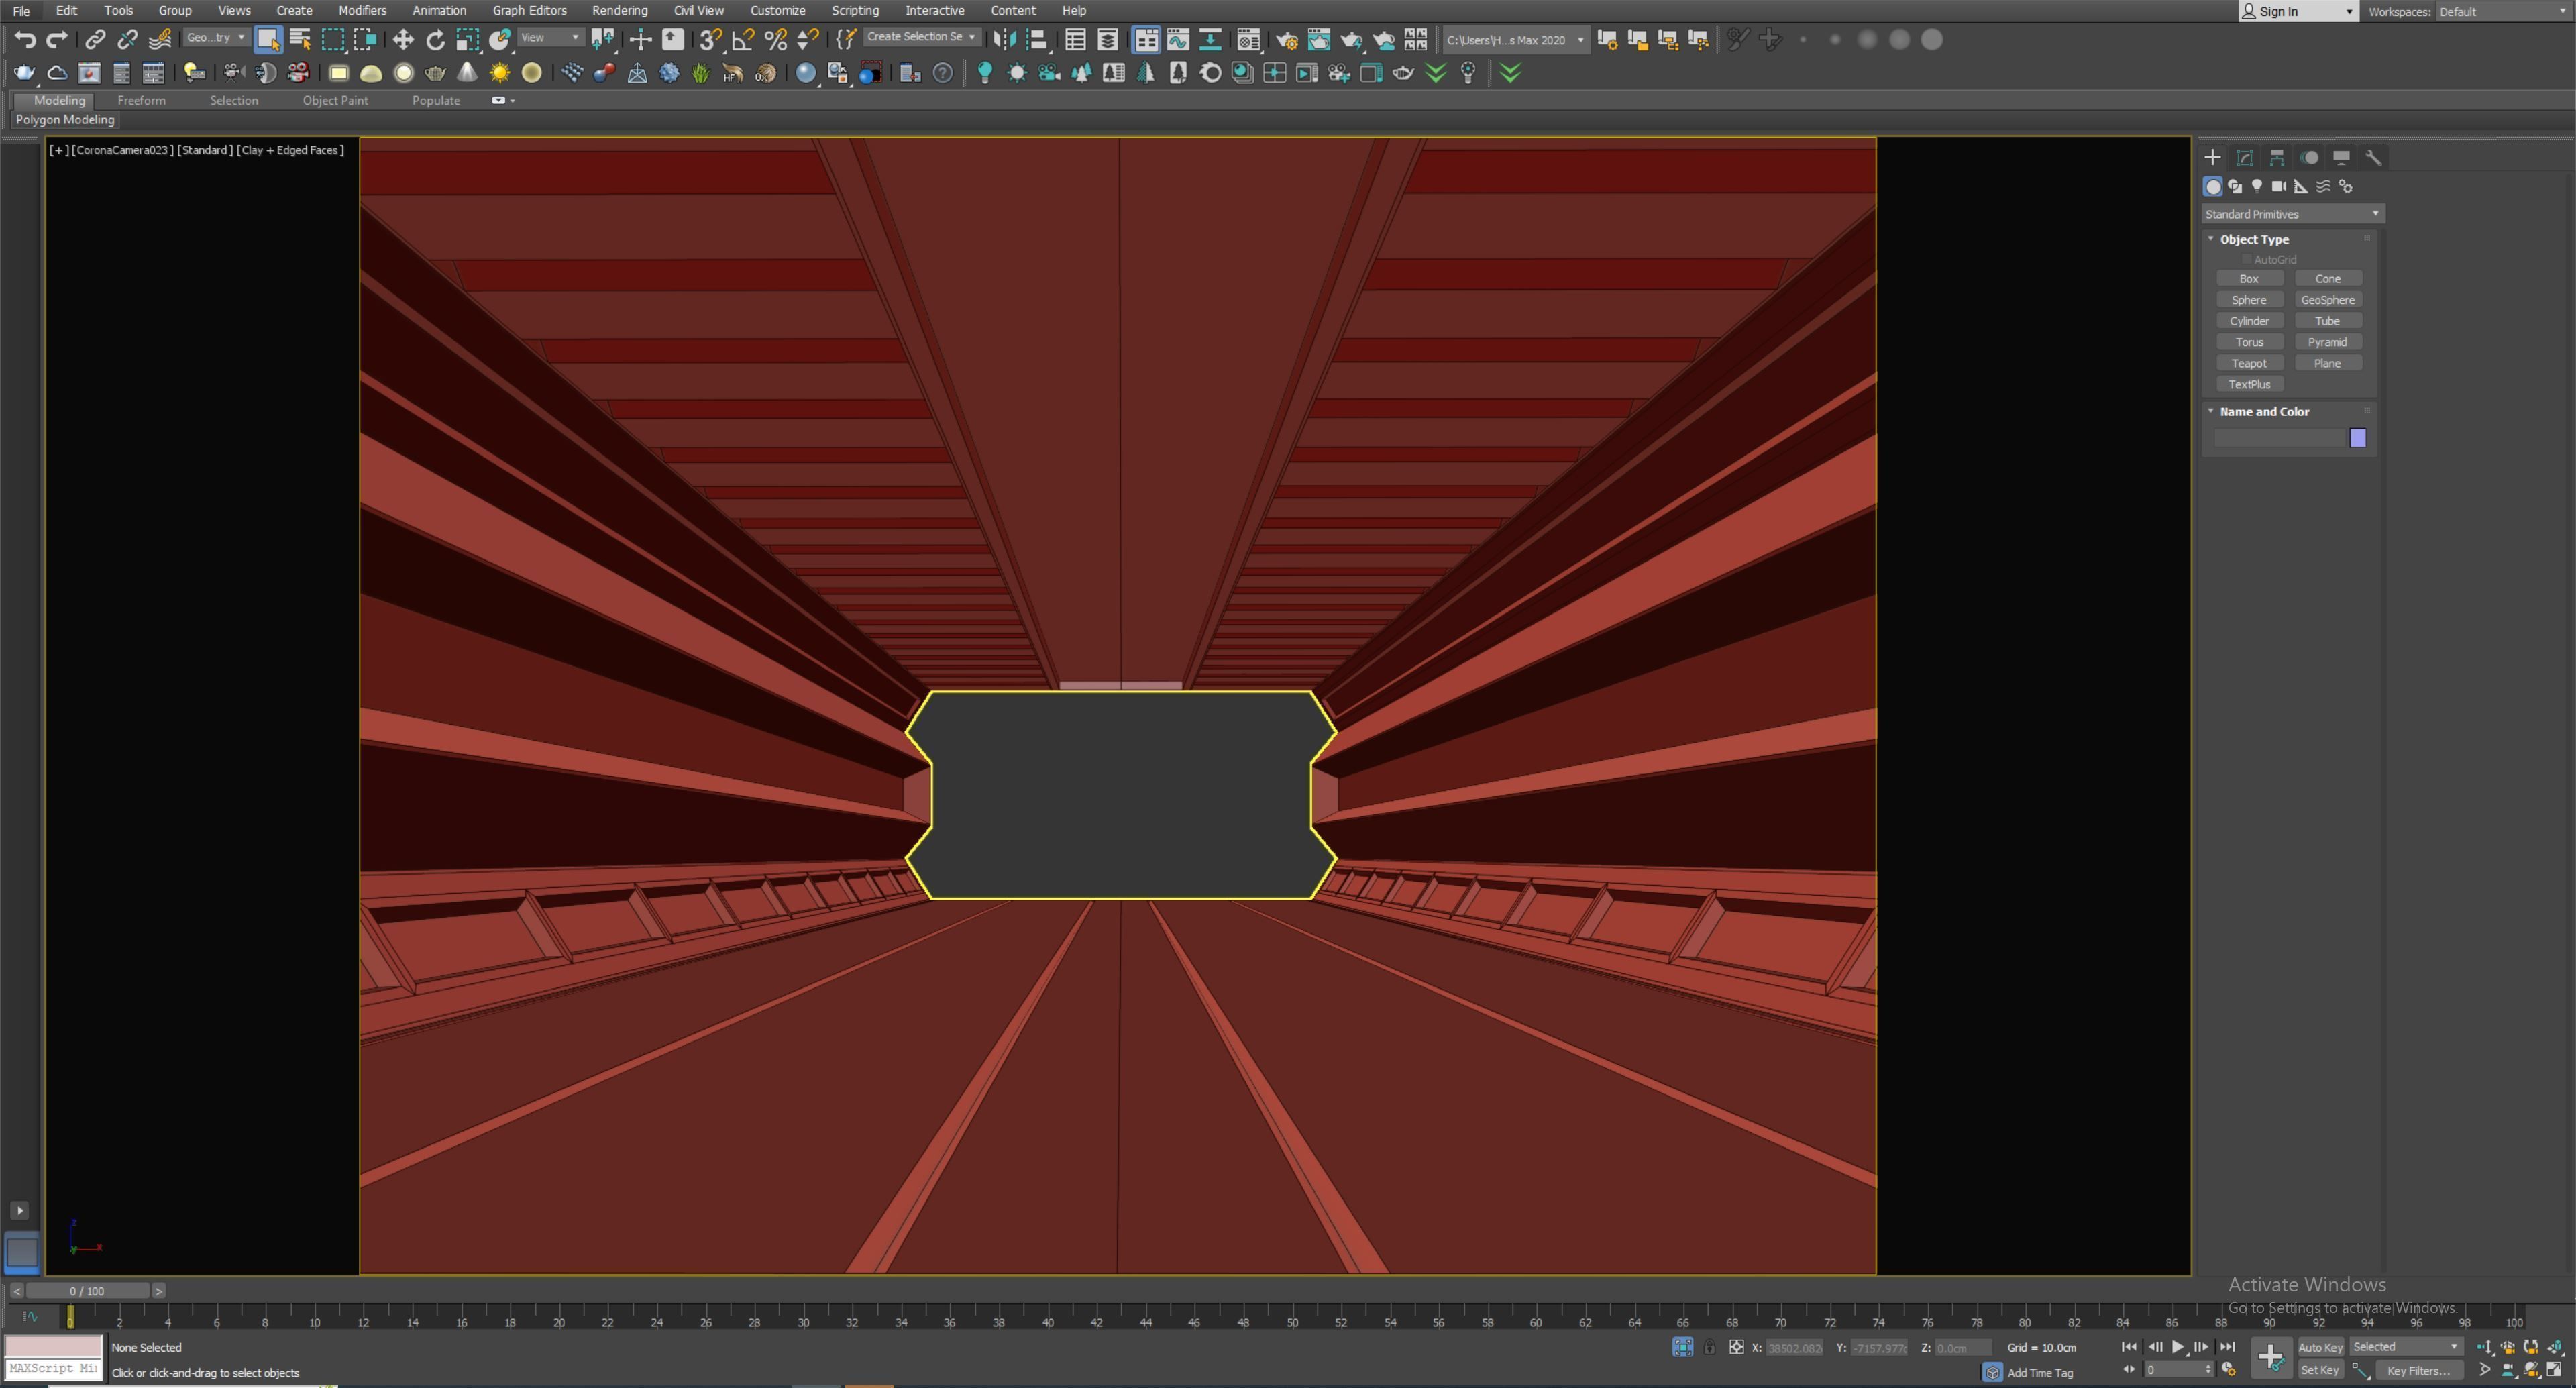Click the play animation button
This screenshot has height=1388, width=2576.
pos(2178,1347)
